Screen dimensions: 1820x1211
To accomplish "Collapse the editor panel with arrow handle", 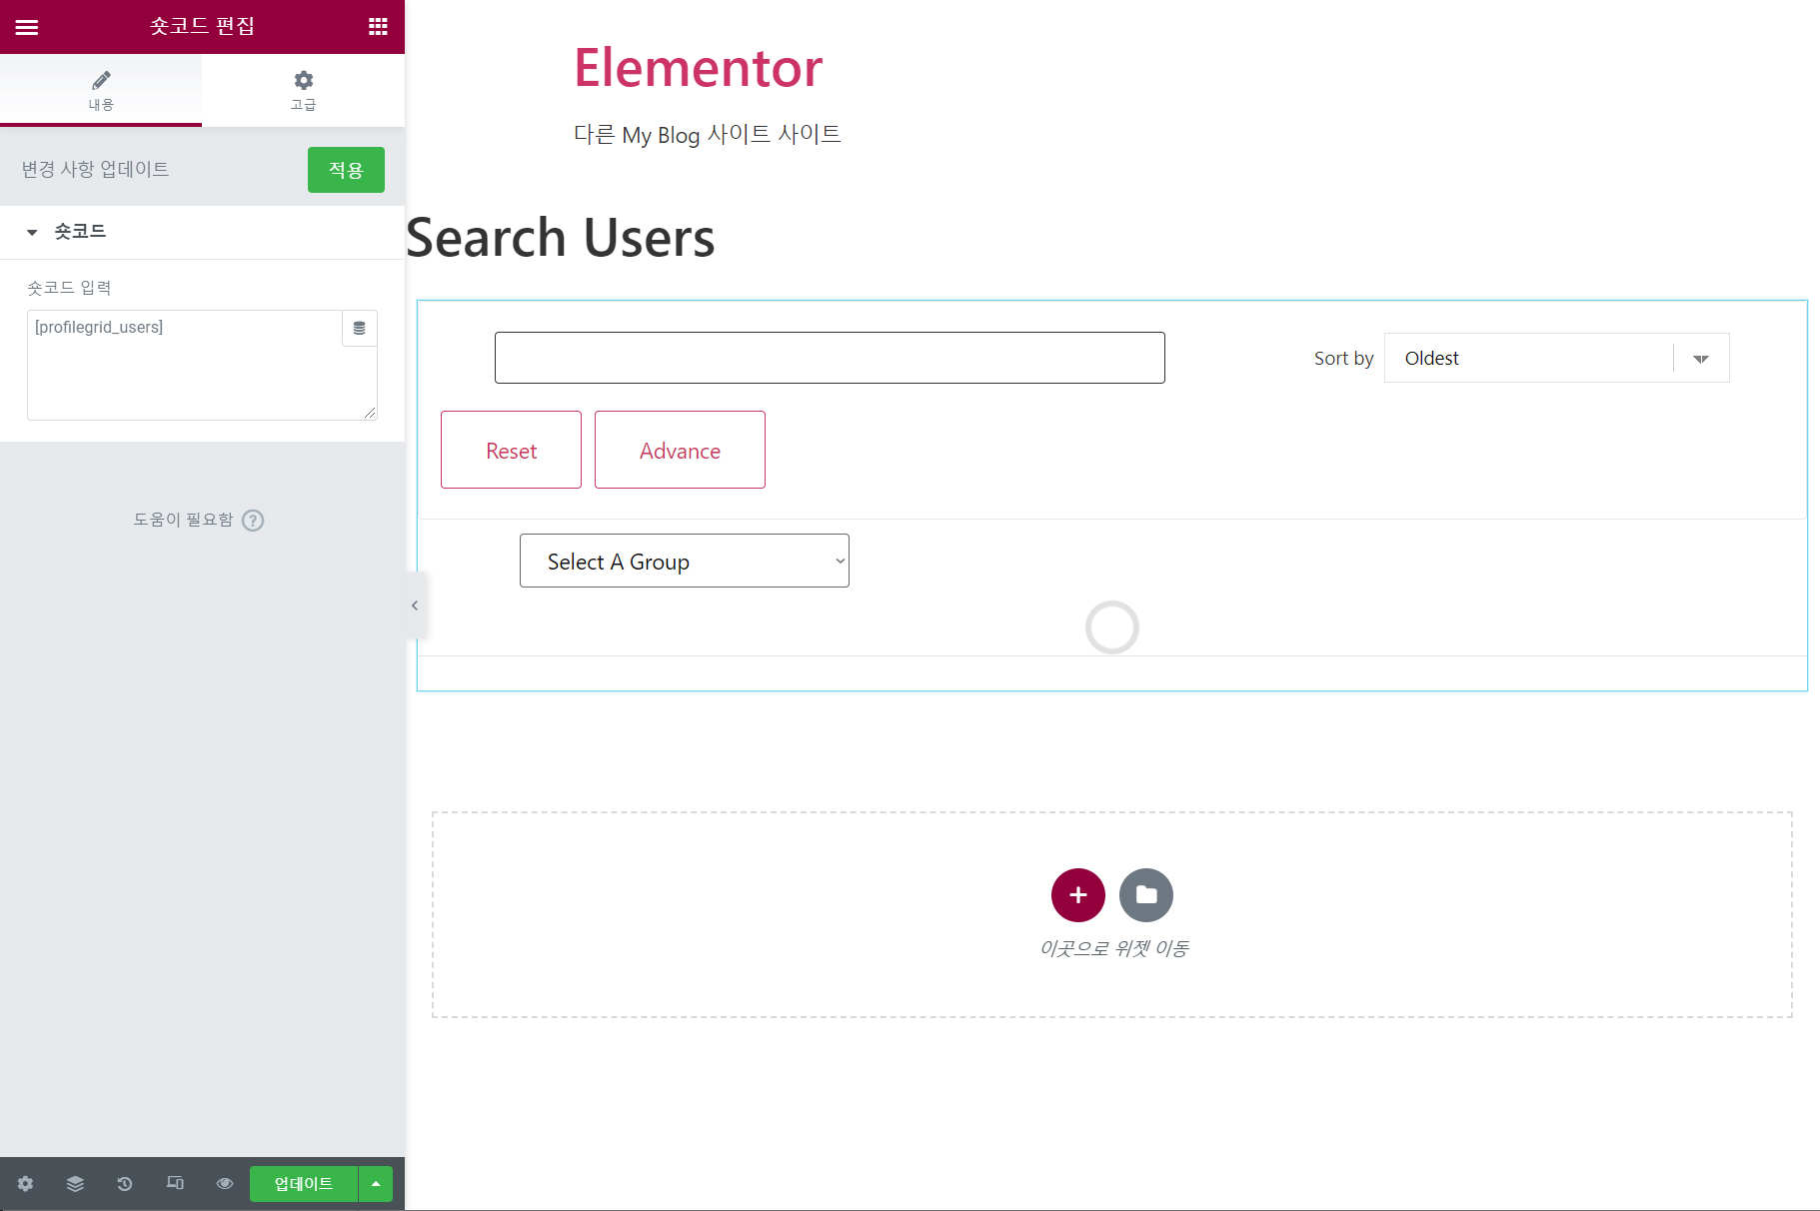I will click(x=415, y=605).
